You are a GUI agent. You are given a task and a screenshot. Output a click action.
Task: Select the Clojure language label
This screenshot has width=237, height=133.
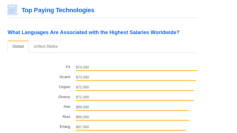[65, 87]
